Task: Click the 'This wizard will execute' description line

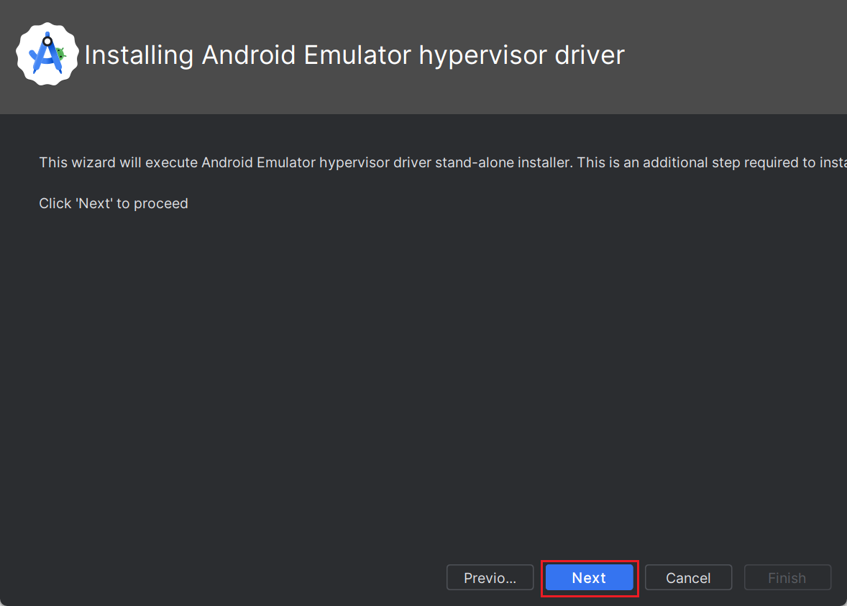Action: [x=443, y=162]
